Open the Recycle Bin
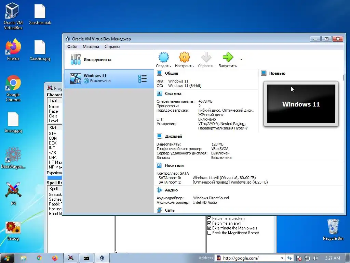This screenshot has height=263, width=350. coord(333,230)
